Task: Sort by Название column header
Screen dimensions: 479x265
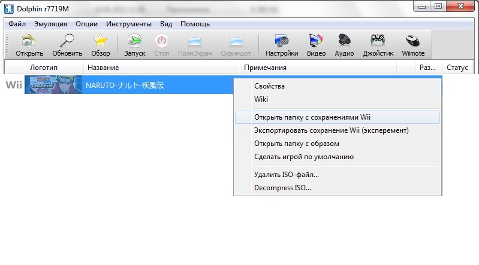Action: point(161,68)
